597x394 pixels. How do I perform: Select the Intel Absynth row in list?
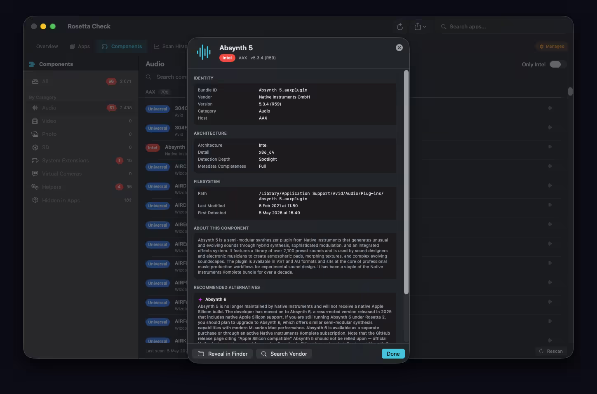(167, 150)
